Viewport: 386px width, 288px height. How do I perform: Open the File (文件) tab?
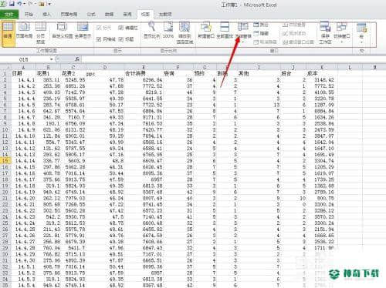pos(9,14)
